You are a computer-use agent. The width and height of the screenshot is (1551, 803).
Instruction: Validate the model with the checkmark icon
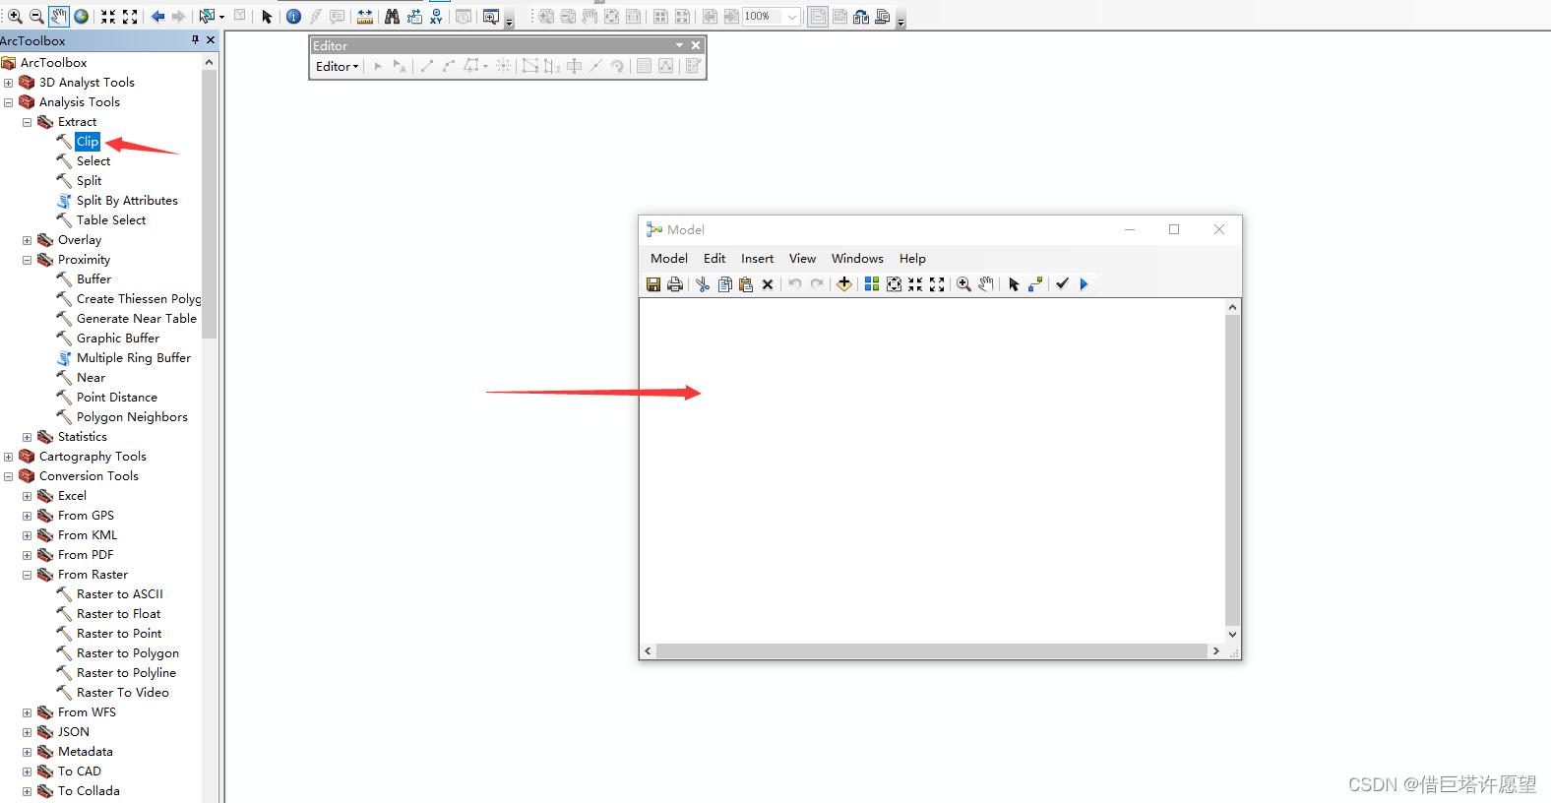[1063, 284]
